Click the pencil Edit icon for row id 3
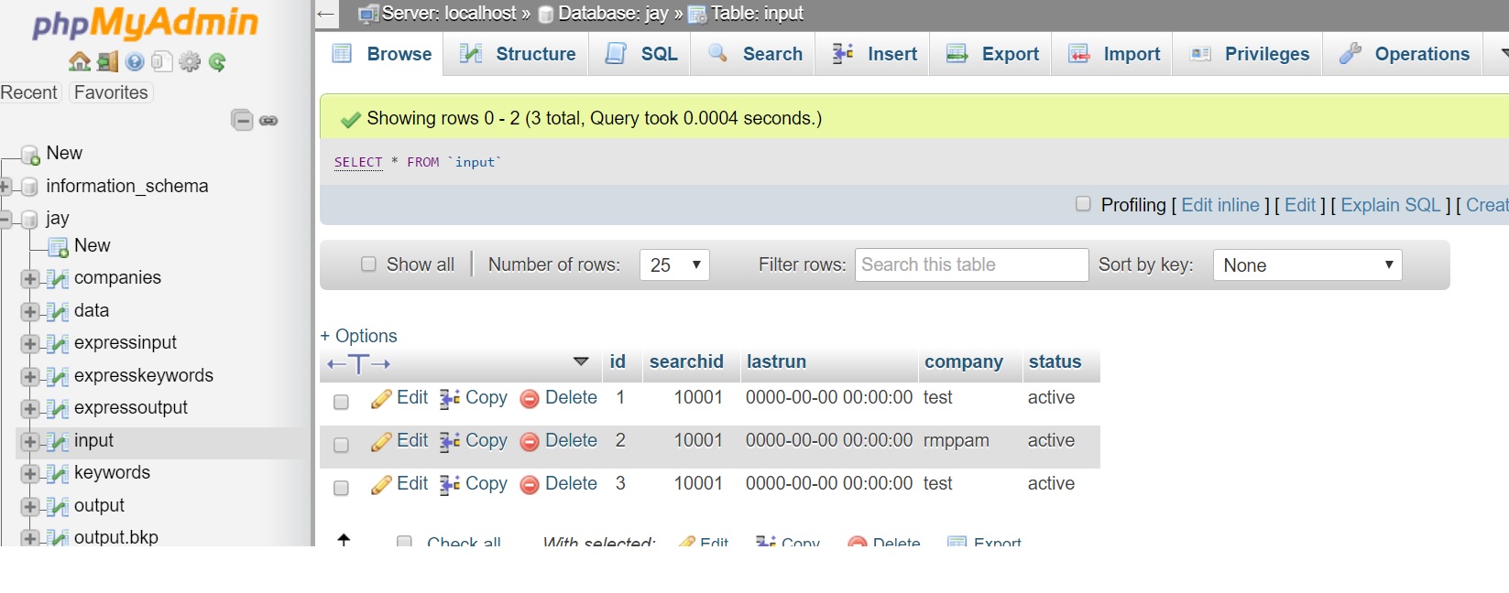The width and height of the screenshot is (1509, 593). 381,485
